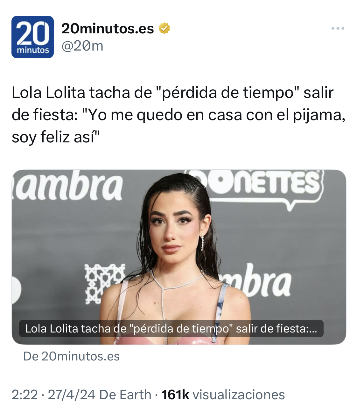Click the headline caption overlay on the card

(171, 328)
